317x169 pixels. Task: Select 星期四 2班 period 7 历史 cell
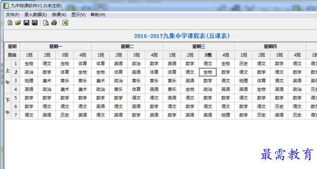(262, 115)
